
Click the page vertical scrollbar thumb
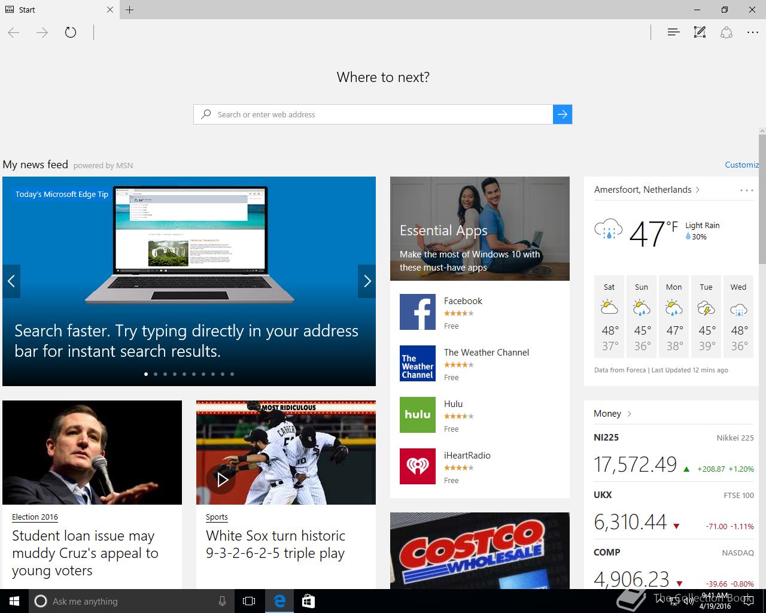point(762,199)
